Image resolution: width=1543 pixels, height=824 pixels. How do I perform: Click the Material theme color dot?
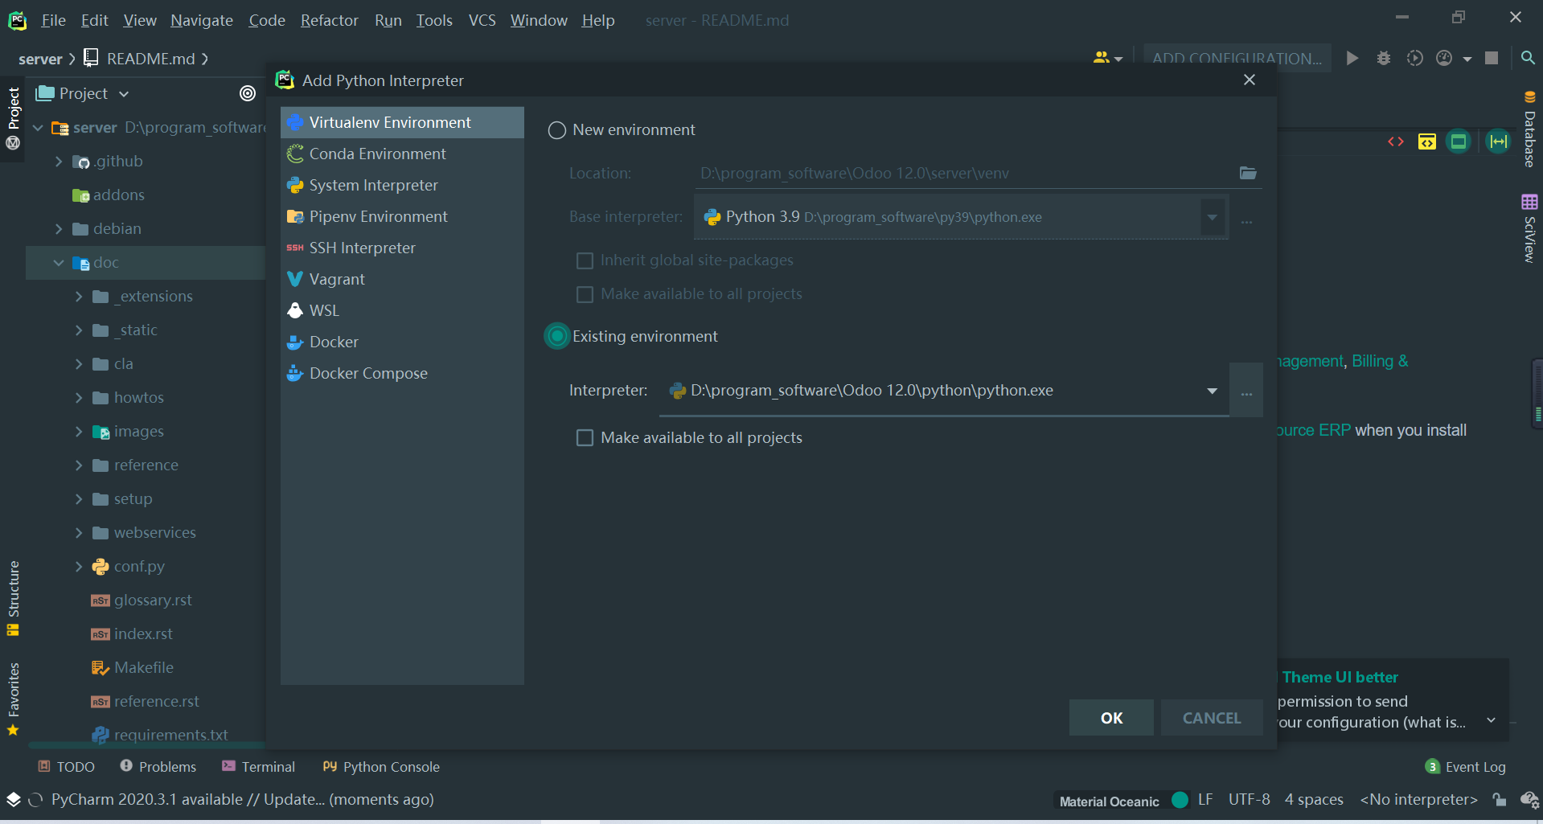coord(1180,800)
